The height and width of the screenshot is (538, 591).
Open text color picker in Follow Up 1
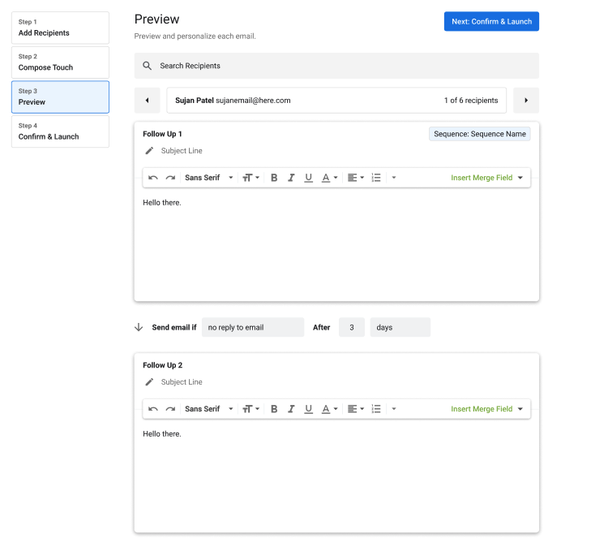coord(329,178)
